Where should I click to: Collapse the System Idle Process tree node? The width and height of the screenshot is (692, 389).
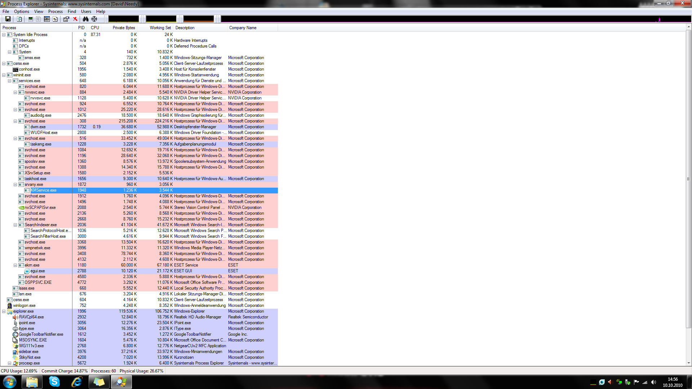[4, 35]
